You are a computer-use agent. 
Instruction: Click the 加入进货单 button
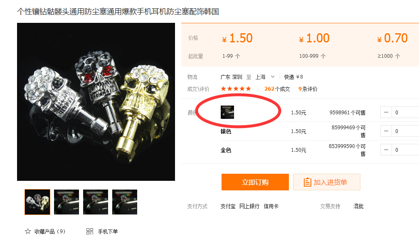(327, 182)
